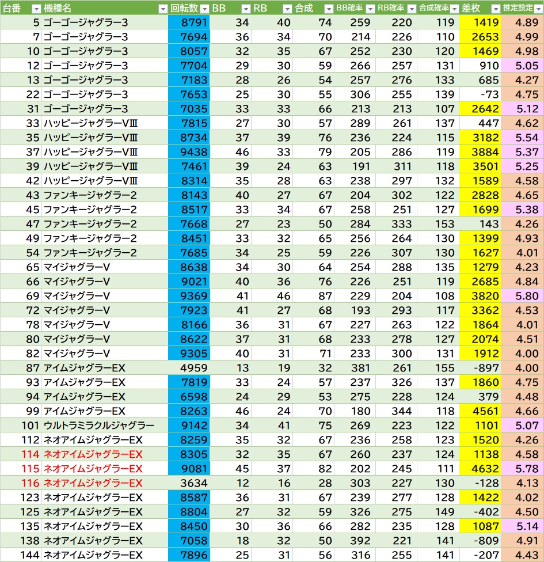Open the RB確率 filter dropdown
The height and width of the screenshot is (562, 544).
411,9
